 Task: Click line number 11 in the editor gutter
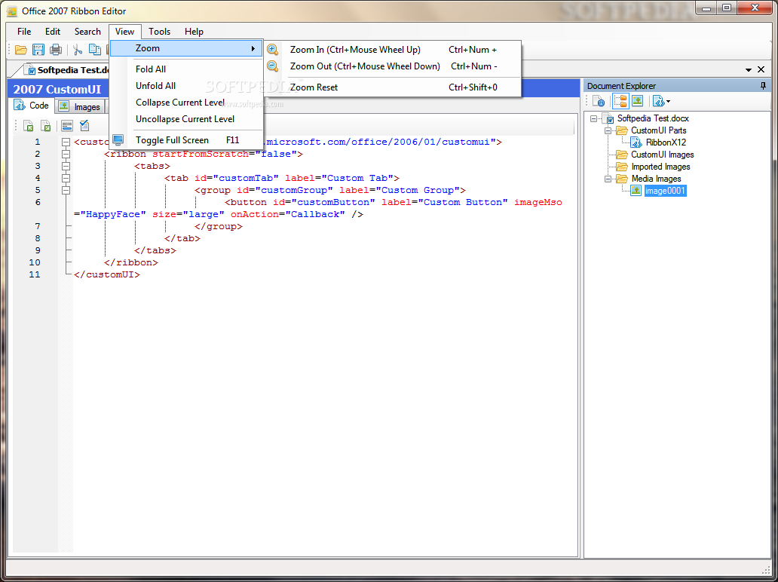tap(34, 274)
